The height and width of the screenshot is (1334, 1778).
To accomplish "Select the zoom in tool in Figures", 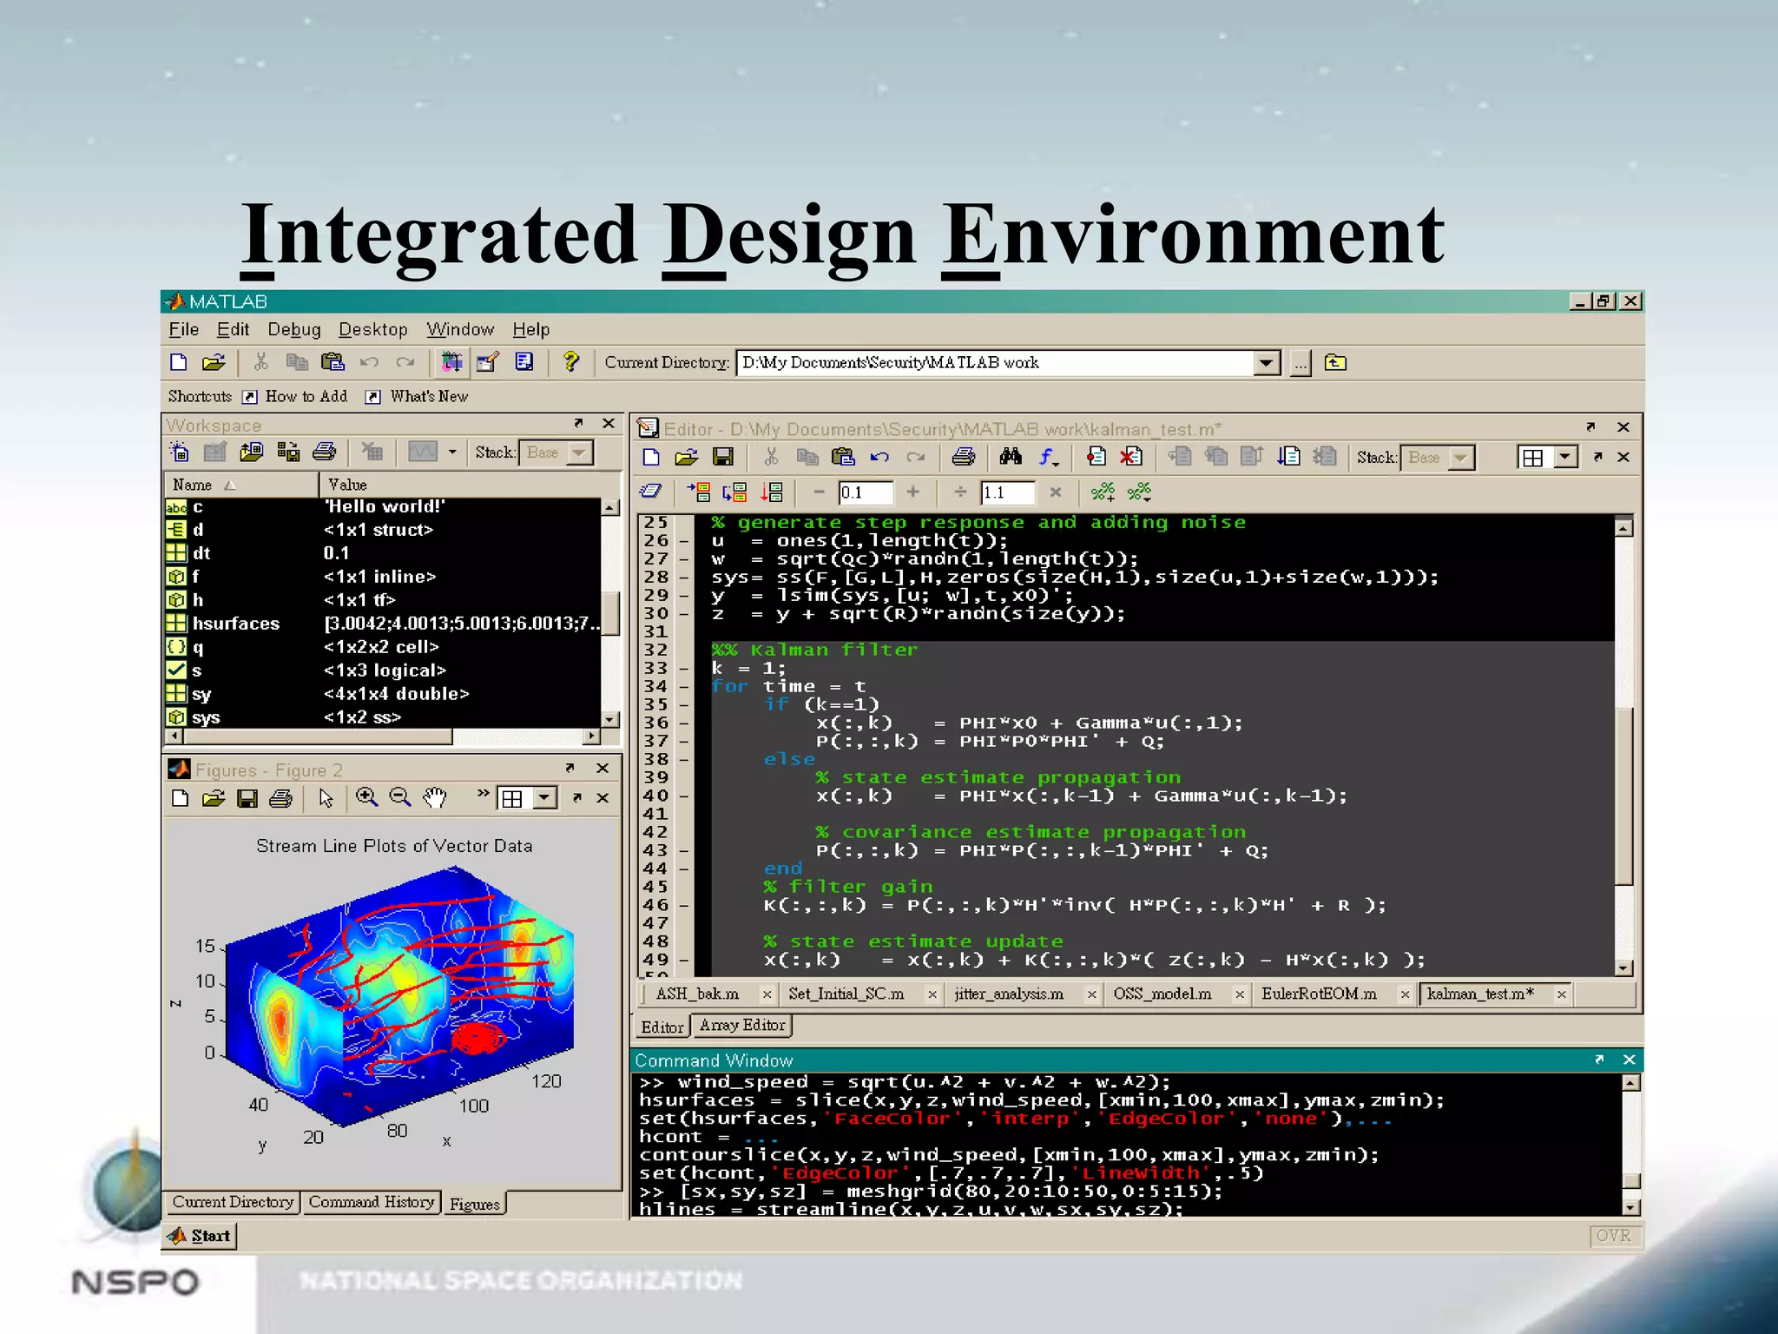I will pyautogui.click(x=366, y=798).
